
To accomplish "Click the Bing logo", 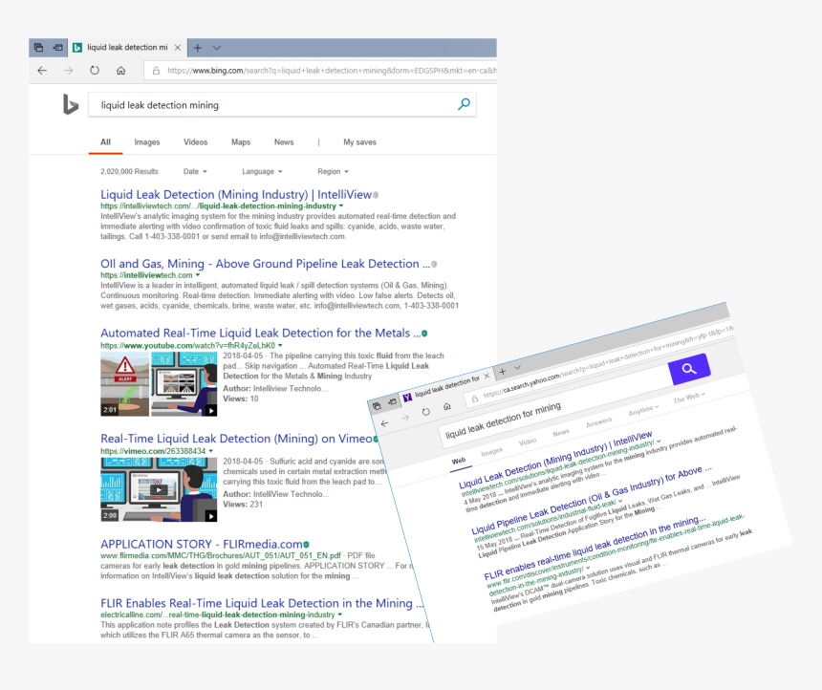I will pyautogui.click(x=70, y=104).
